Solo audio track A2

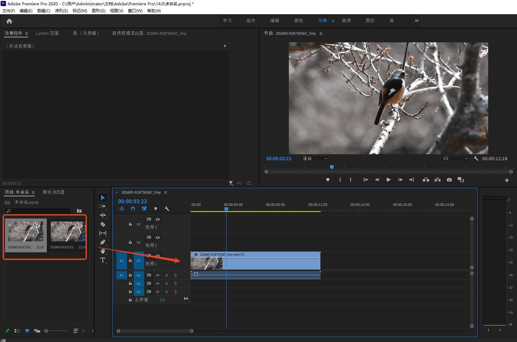click(x=167, y=283)
